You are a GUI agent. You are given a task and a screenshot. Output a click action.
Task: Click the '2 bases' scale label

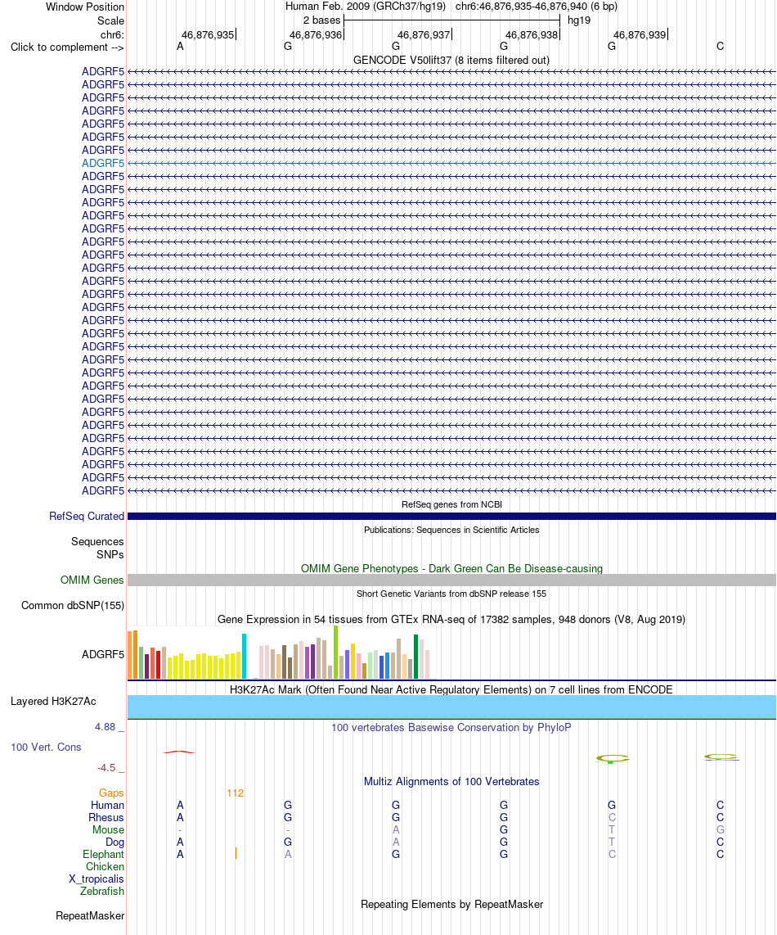click(321, 20)
